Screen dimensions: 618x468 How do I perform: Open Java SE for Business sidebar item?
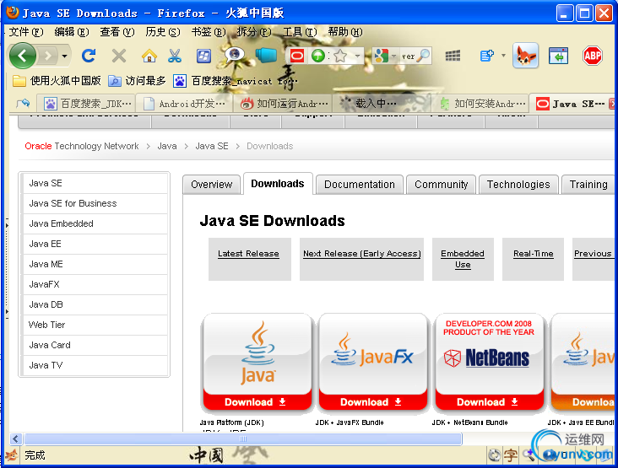click(x=95, y=203)
